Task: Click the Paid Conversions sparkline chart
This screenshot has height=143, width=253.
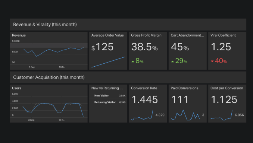Action: pyautogui.click(x=185, y=115)
